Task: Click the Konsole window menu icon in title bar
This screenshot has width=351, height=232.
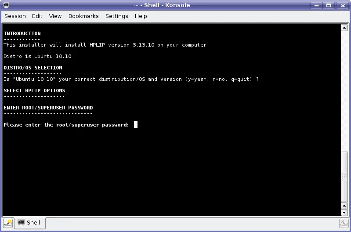Action: click(6, 5)
